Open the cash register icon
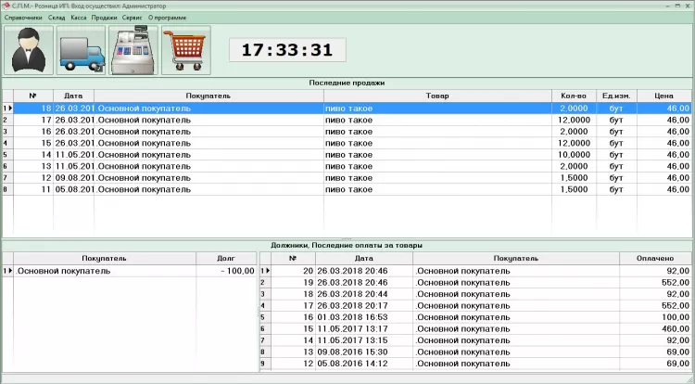The height and width of the screenshot is (384, 695). 133,50
